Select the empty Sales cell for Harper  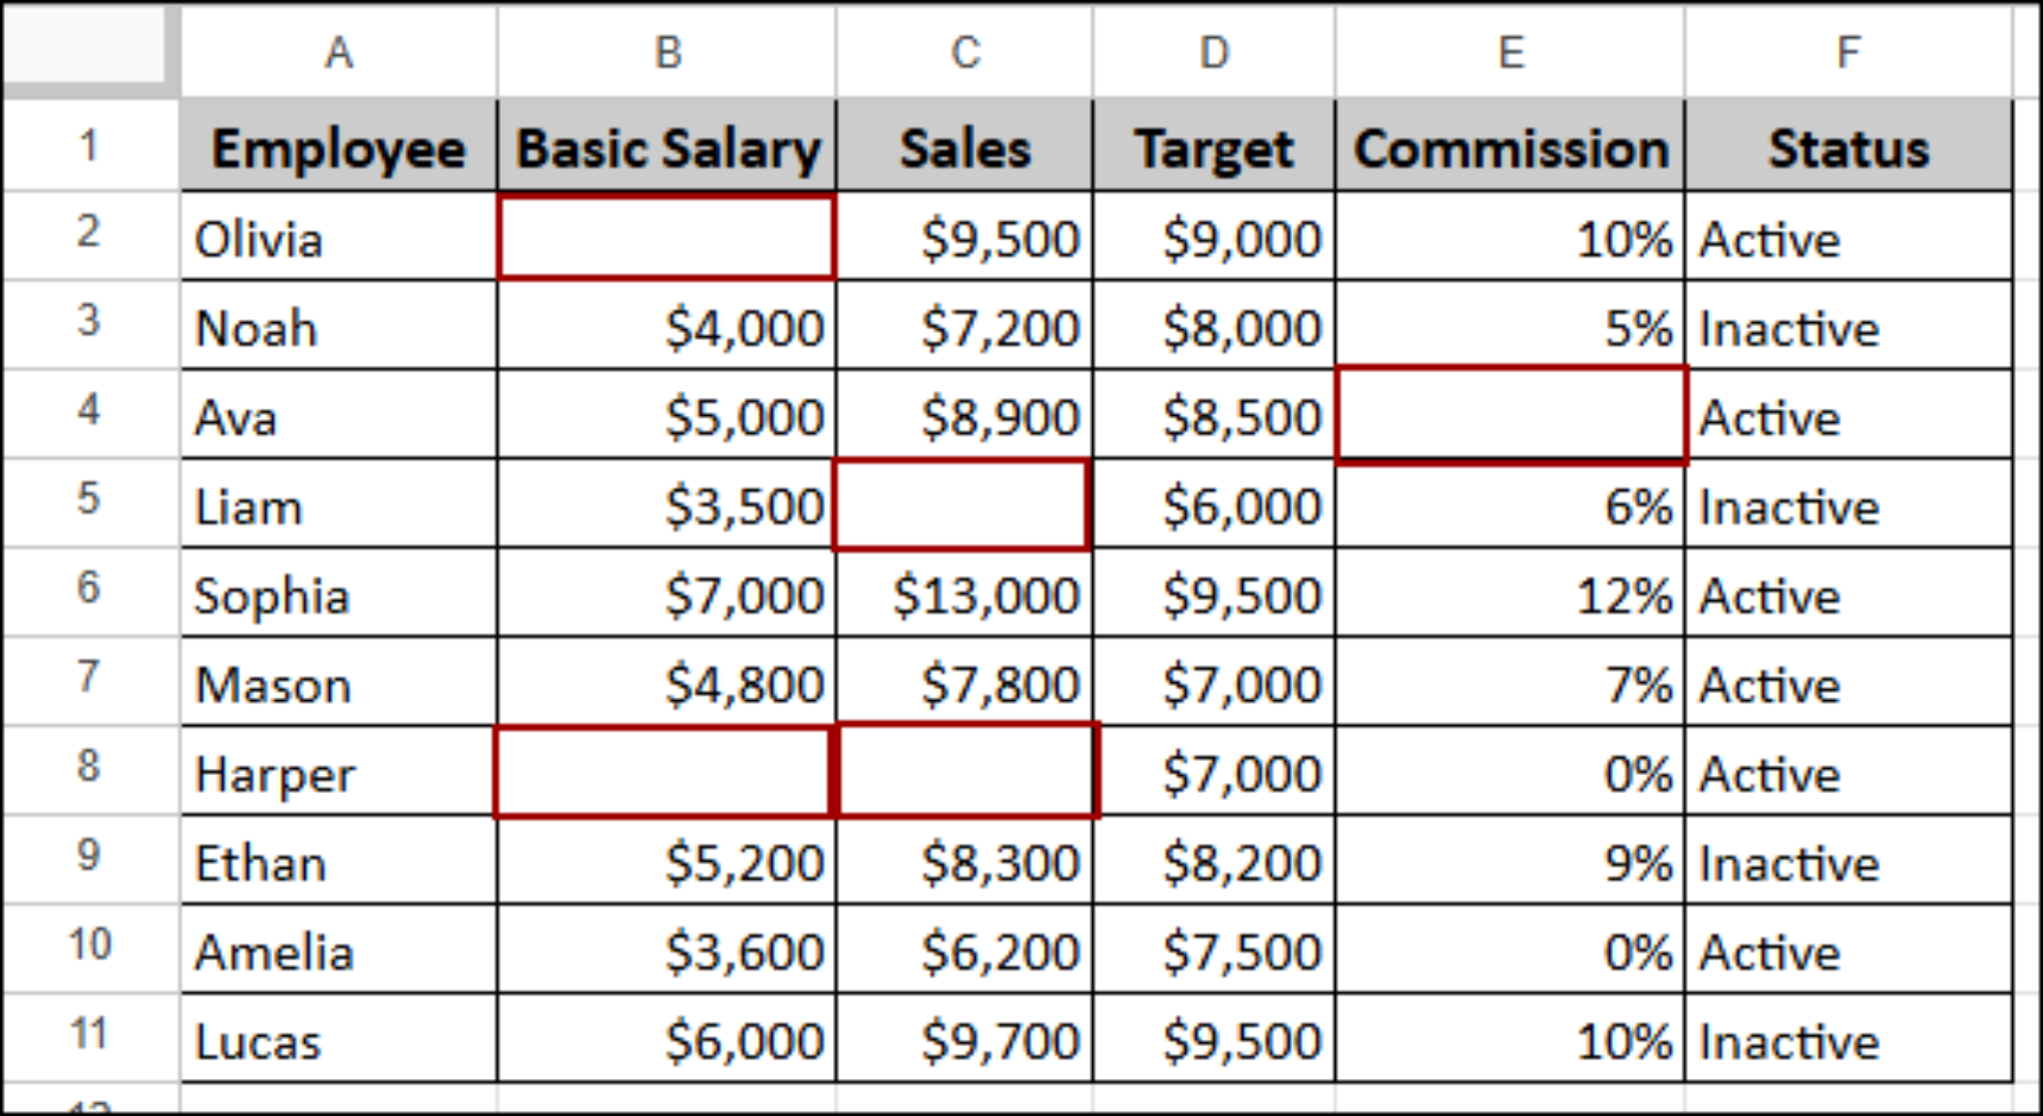[x=964, y=773]
